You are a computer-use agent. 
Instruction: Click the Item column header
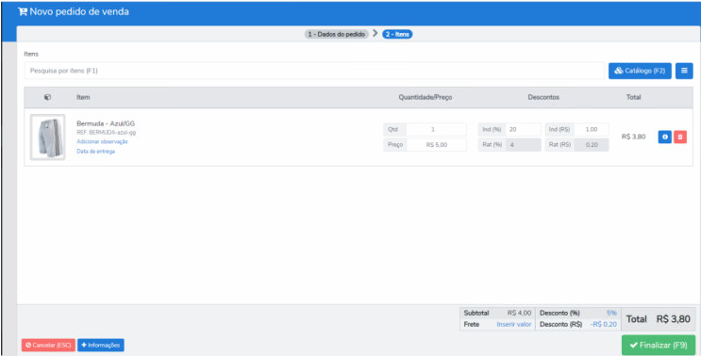(x=83, y=97)
